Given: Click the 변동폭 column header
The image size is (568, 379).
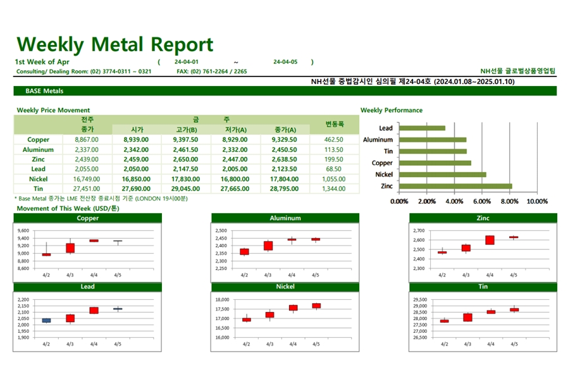Looking at the screenshot, I should pyautogui.click(x=334, y=124).
